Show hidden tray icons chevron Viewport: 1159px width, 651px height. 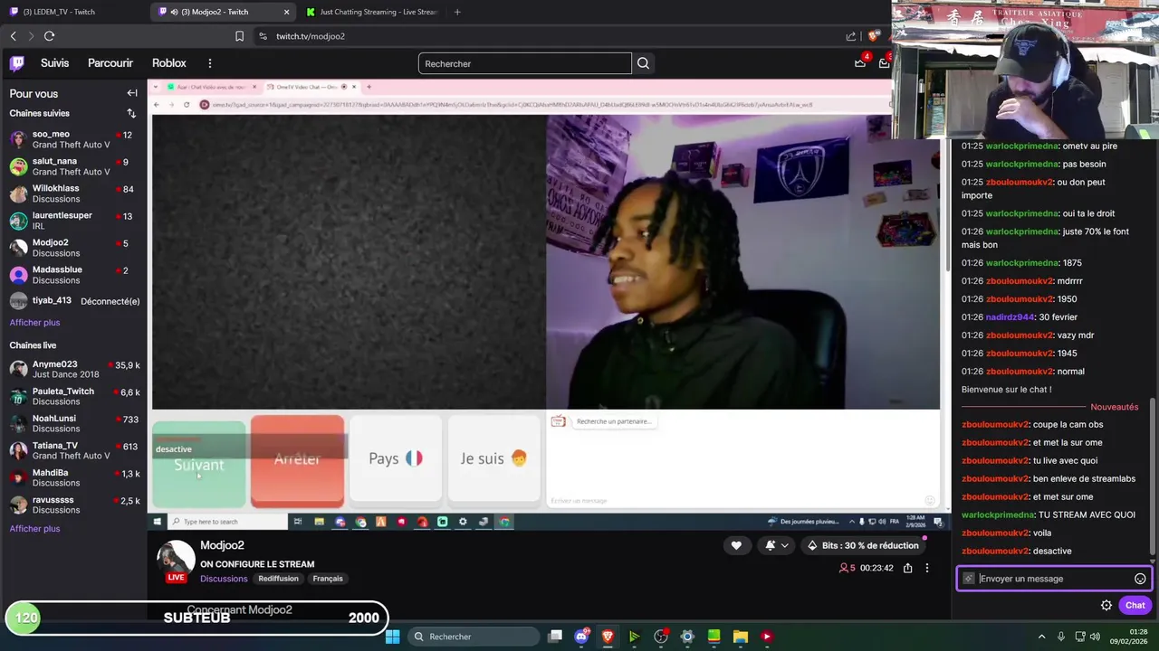1041,637
